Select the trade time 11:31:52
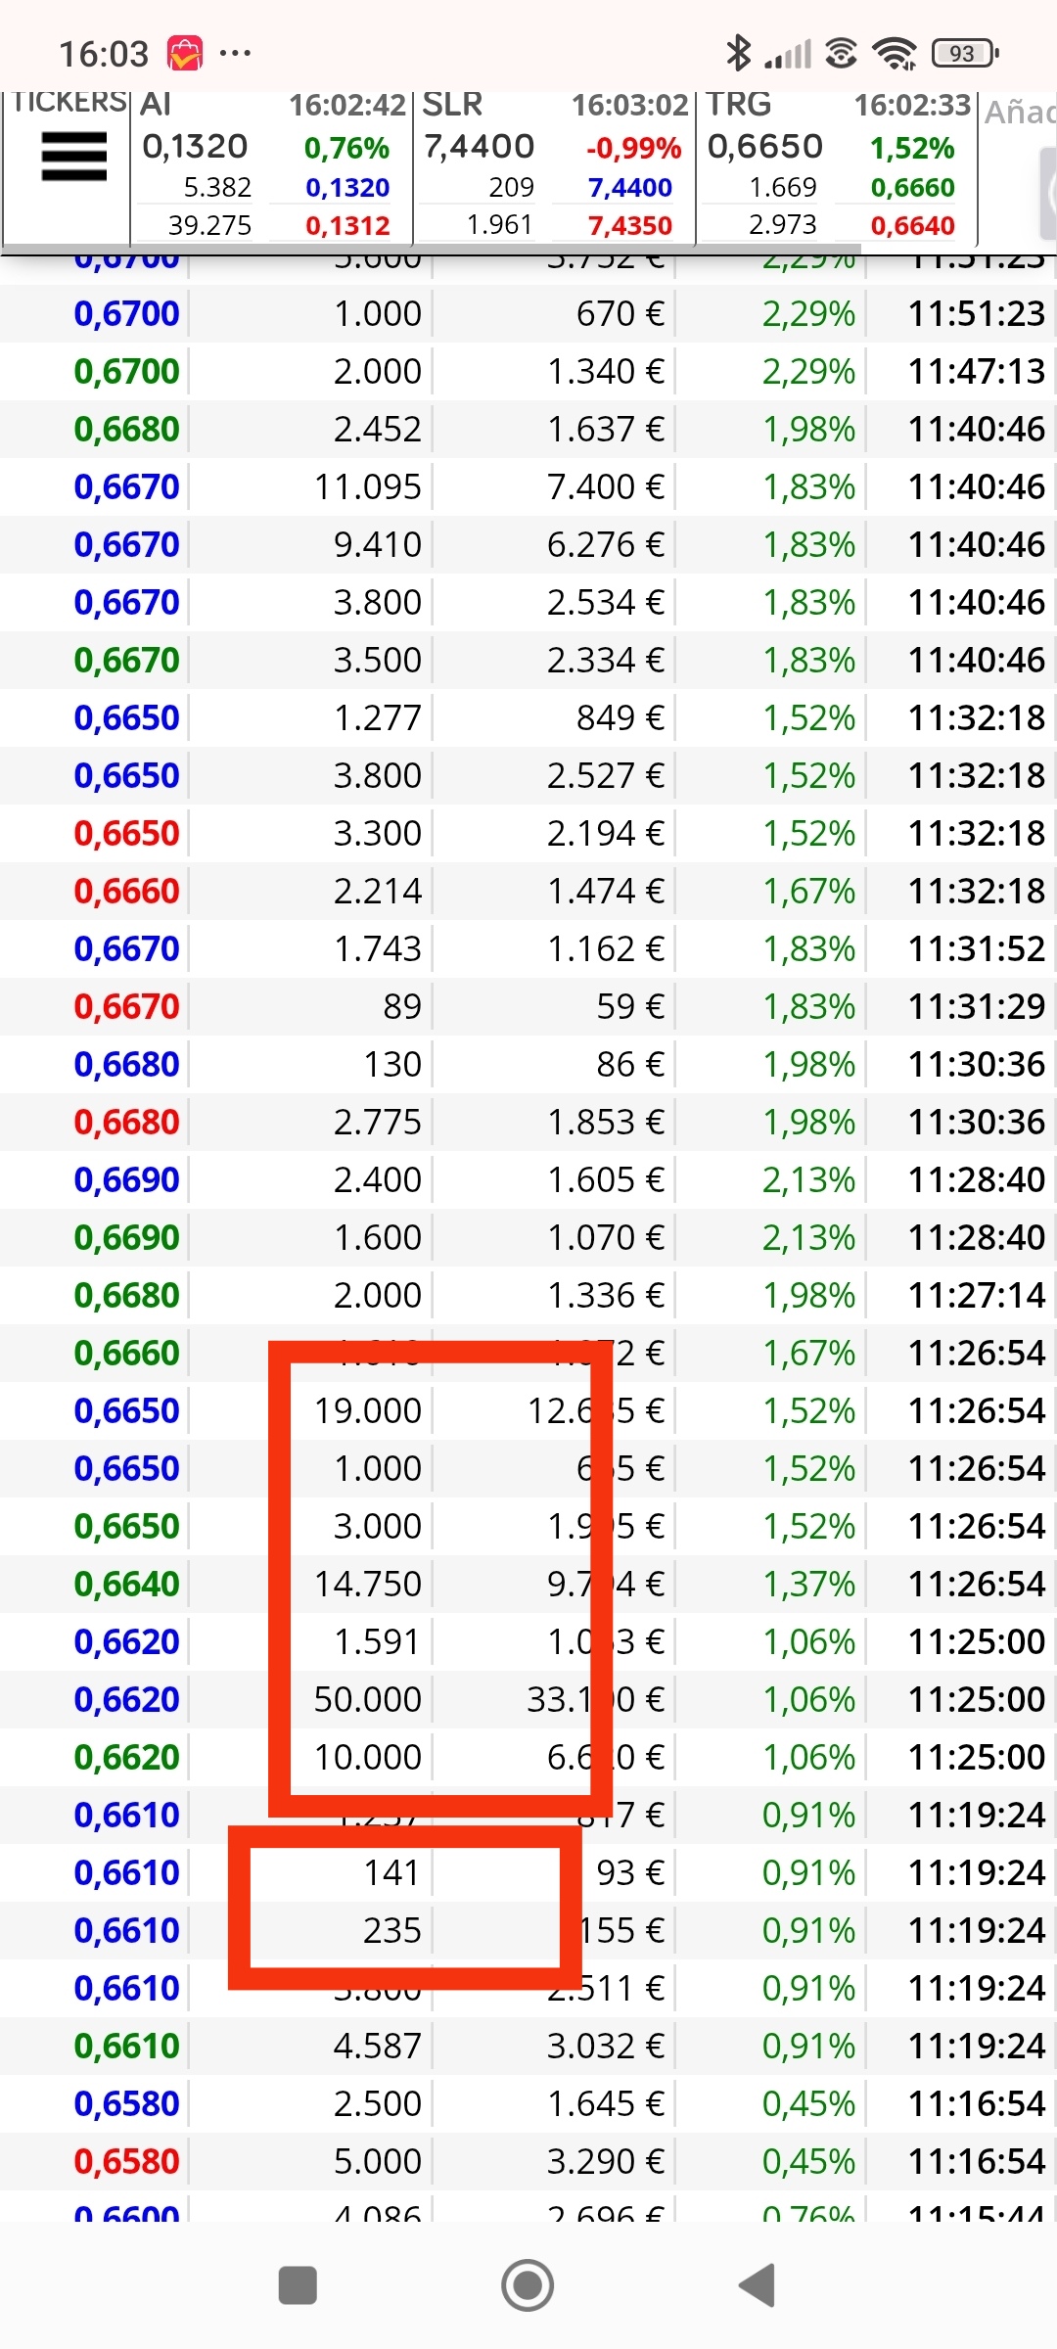Viewport: 1057px width, 2349px height. (x=977, y=949)
